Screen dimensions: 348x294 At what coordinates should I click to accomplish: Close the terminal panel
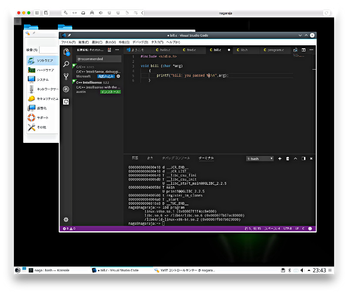[x=311, y=159]
